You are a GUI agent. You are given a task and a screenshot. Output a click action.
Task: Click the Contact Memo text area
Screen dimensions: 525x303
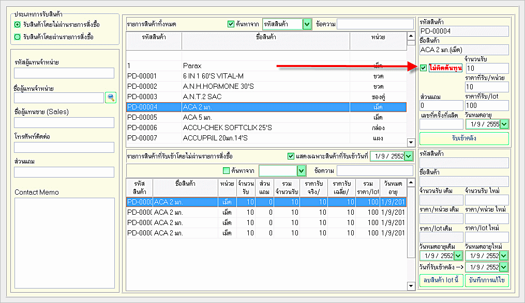point(64,242)
